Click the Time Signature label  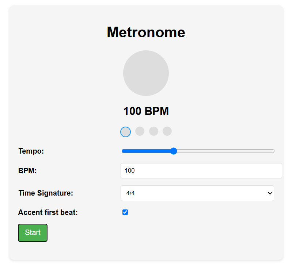46,193
